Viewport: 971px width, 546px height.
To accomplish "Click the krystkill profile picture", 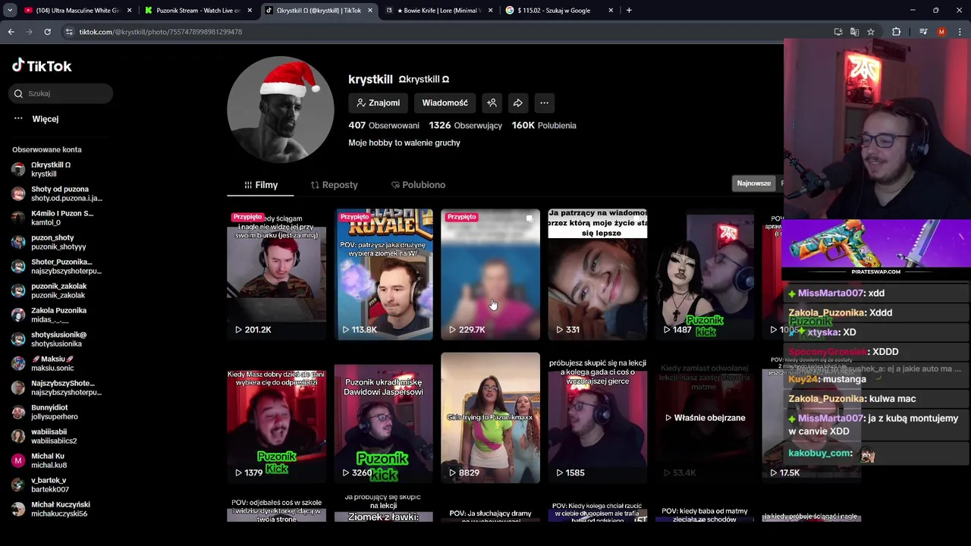I will coord(281,109).
